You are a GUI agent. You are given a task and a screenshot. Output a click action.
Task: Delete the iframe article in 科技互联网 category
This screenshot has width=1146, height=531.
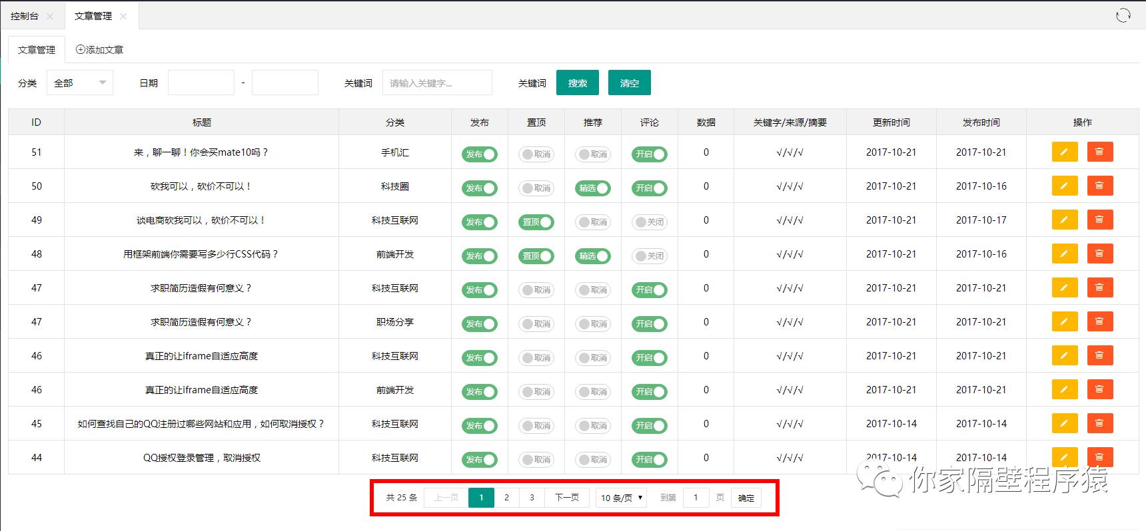[1100, 355]
